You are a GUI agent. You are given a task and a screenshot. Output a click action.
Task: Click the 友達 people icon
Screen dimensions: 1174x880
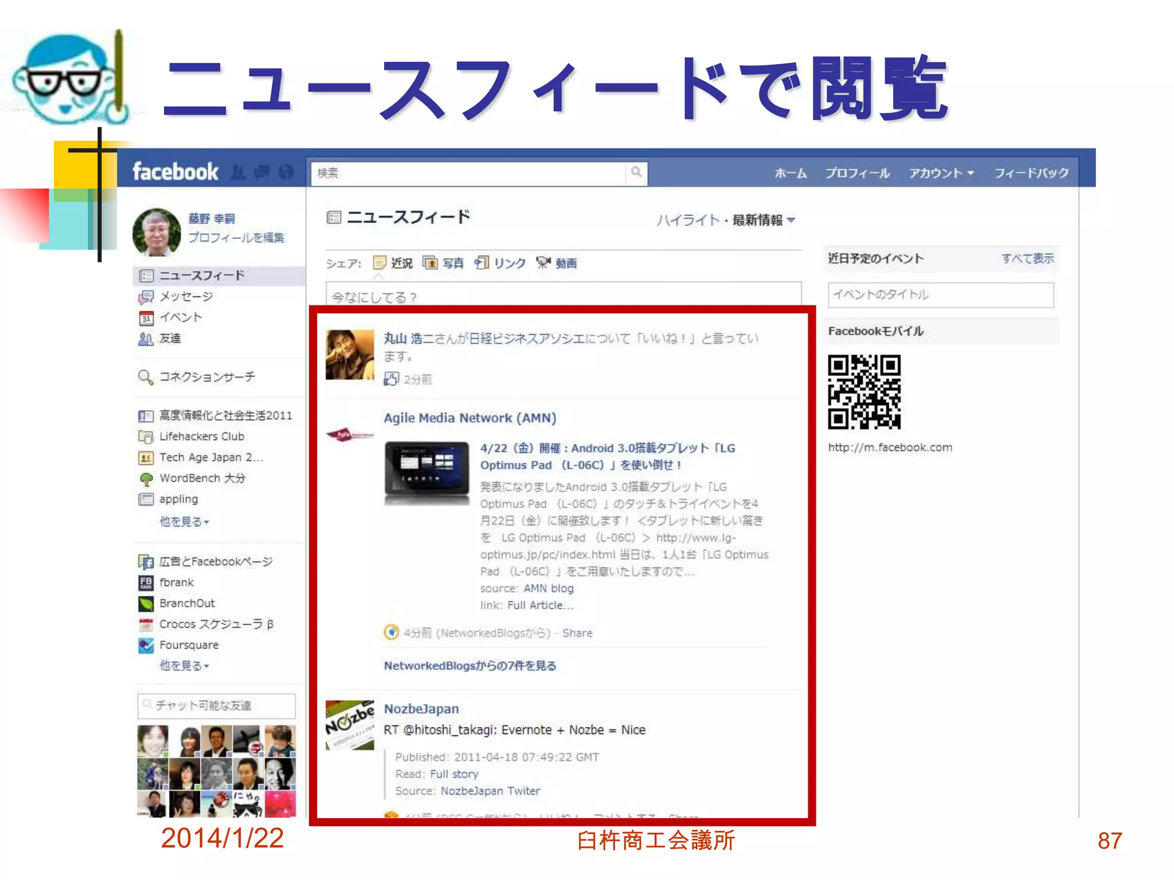point(146,339)
